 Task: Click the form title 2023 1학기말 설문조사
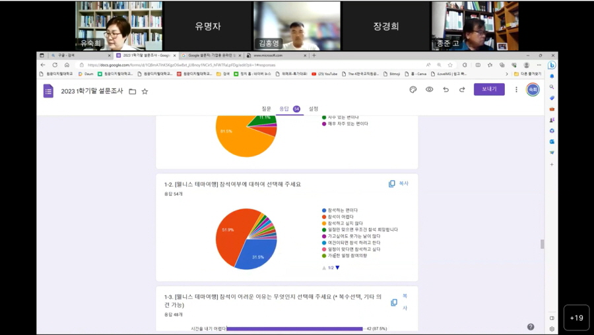(92, 91)
